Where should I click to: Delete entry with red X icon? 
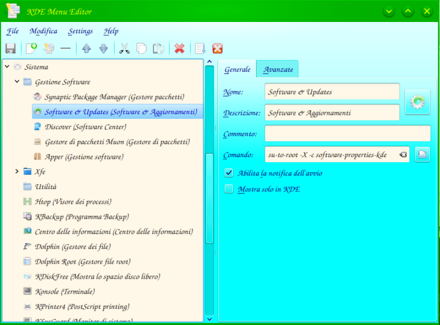pos(180,48)
